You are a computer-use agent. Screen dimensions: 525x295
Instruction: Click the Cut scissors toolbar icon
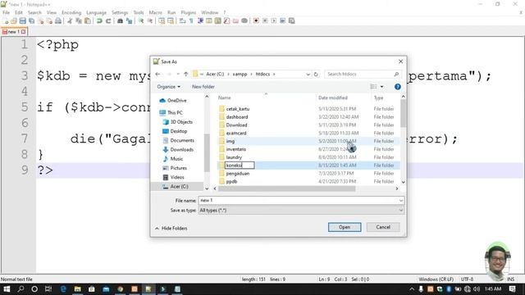pyautogui.click(x=70, y=20)
